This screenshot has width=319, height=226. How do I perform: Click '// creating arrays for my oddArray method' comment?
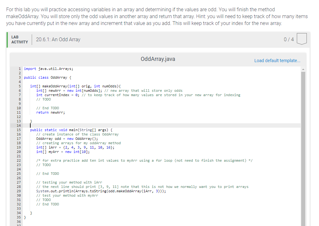[78, 143]
